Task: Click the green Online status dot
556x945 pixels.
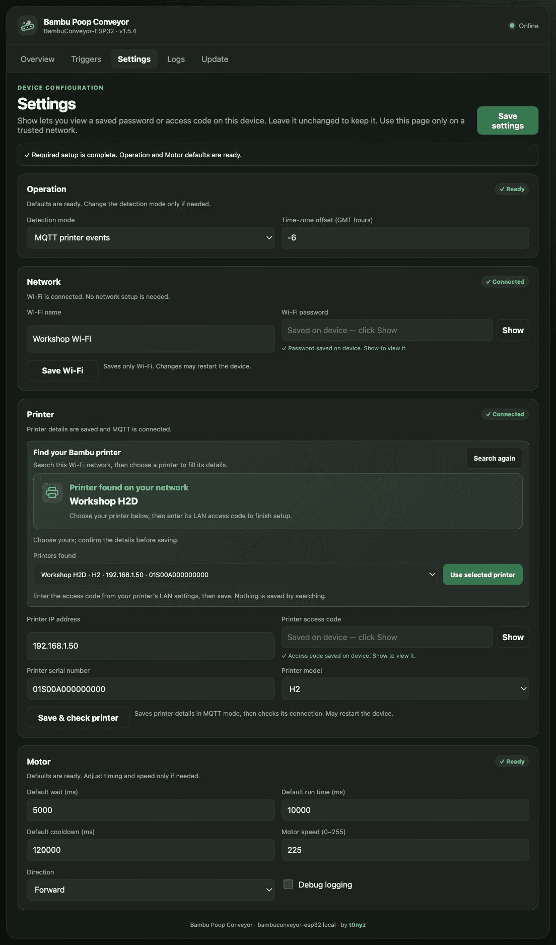Action: tap(512, 26)
